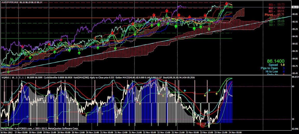The height and width of the screenshot is (134, 299).
Task: Click the yellow up arrow above the 23 Nov 13:00 label
Action: pyautogui.click(x=205, y=95)
